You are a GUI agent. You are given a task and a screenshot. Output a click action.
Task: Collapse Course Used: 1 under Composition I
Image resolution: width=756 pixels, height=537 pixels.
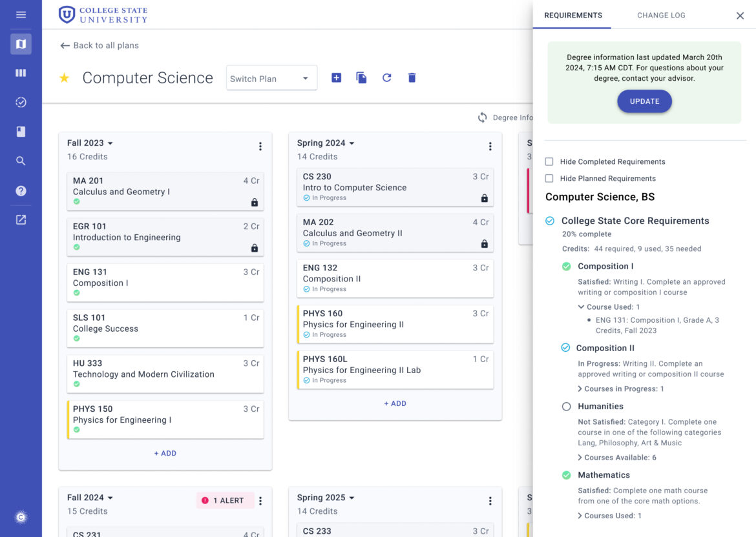click(609, 307)
